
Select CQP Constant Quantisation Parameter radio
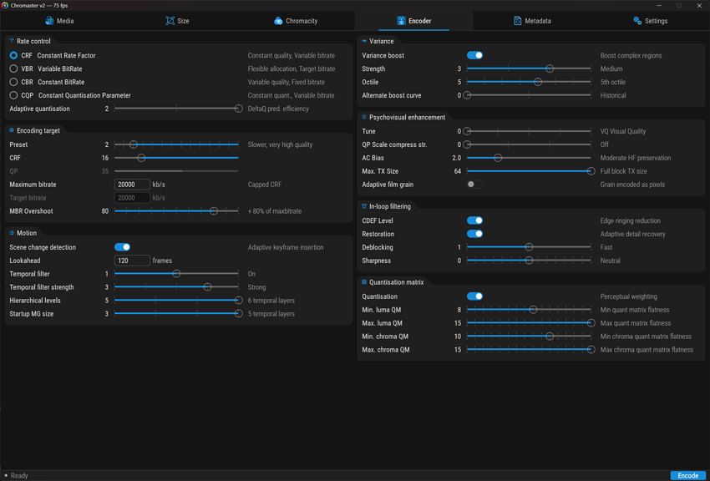click(x=13, y=95)
